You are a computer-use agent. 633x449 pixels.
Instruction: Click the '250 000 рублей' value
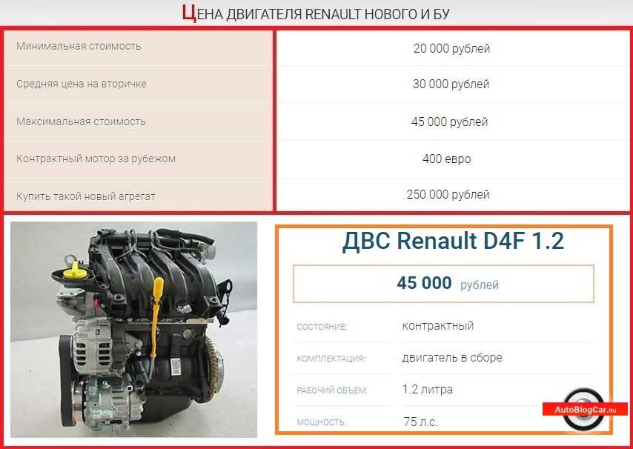tap(448, 194)
